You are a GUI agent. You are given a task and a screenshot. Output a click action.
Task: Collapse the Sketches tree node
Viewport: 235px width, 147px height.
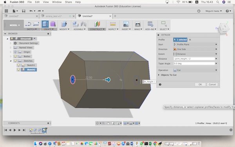[x=11, y=61]
